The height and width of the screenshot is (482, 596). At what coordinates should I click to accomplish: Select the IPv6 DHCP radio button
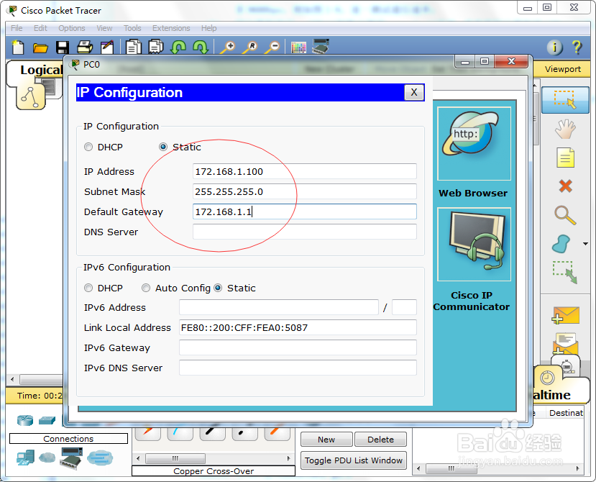(88, 288)
